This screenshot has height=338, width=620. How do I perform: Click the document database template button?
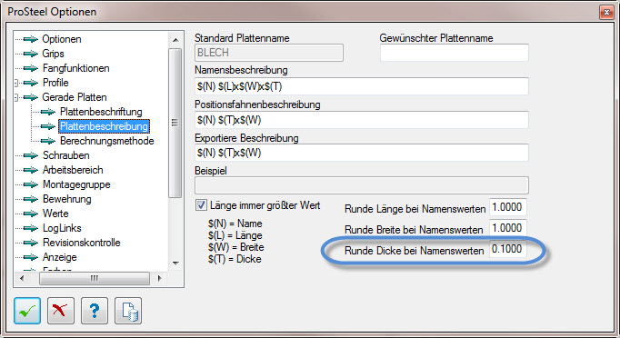[x=128, y=311]
